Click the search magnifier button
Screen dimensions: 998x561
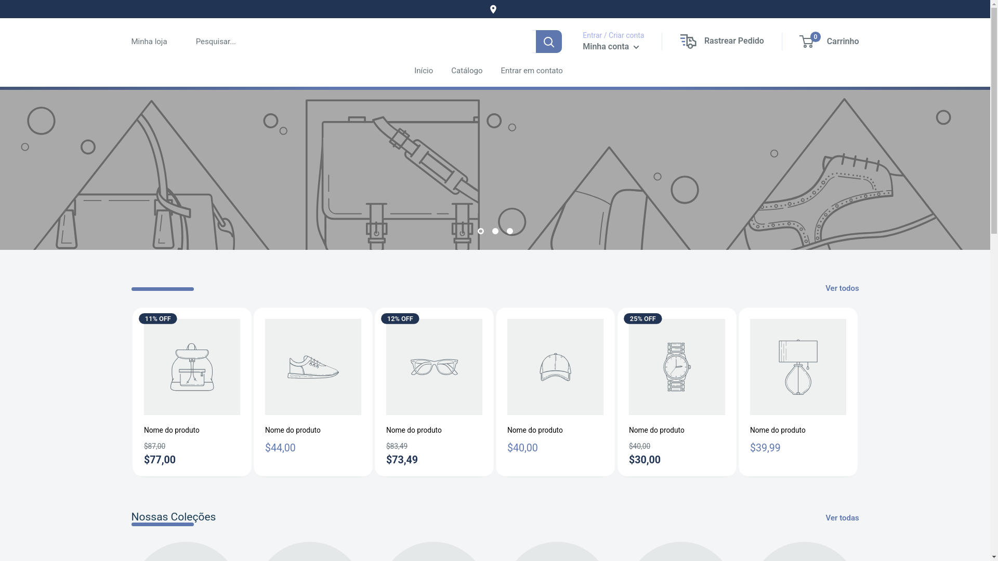[548, 42]
